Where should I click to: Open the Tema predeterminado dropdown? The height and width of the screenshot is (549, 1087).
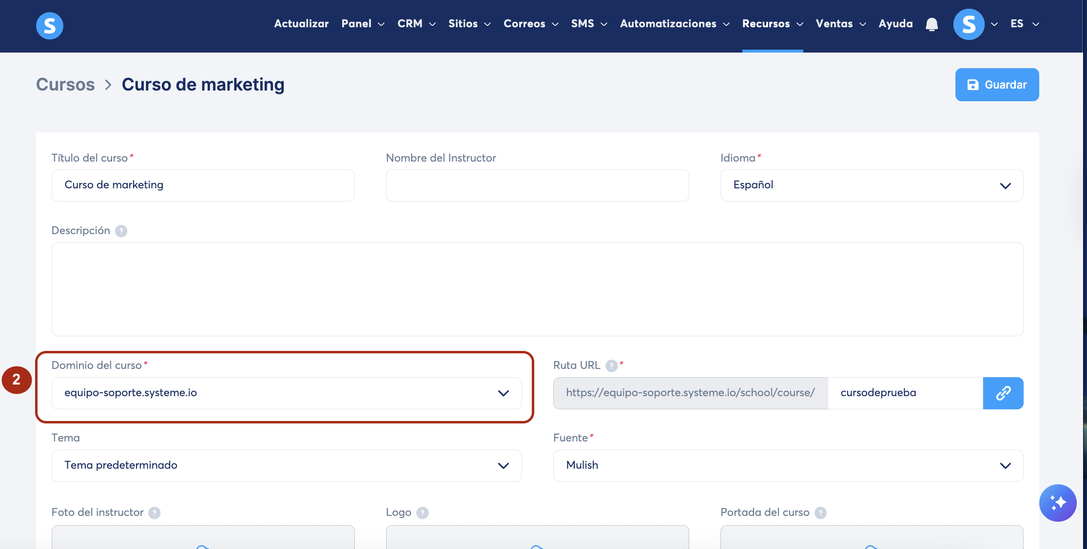[x=287, y=465]
